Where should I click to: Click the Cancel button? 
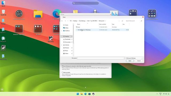click(x=139, y=61)
